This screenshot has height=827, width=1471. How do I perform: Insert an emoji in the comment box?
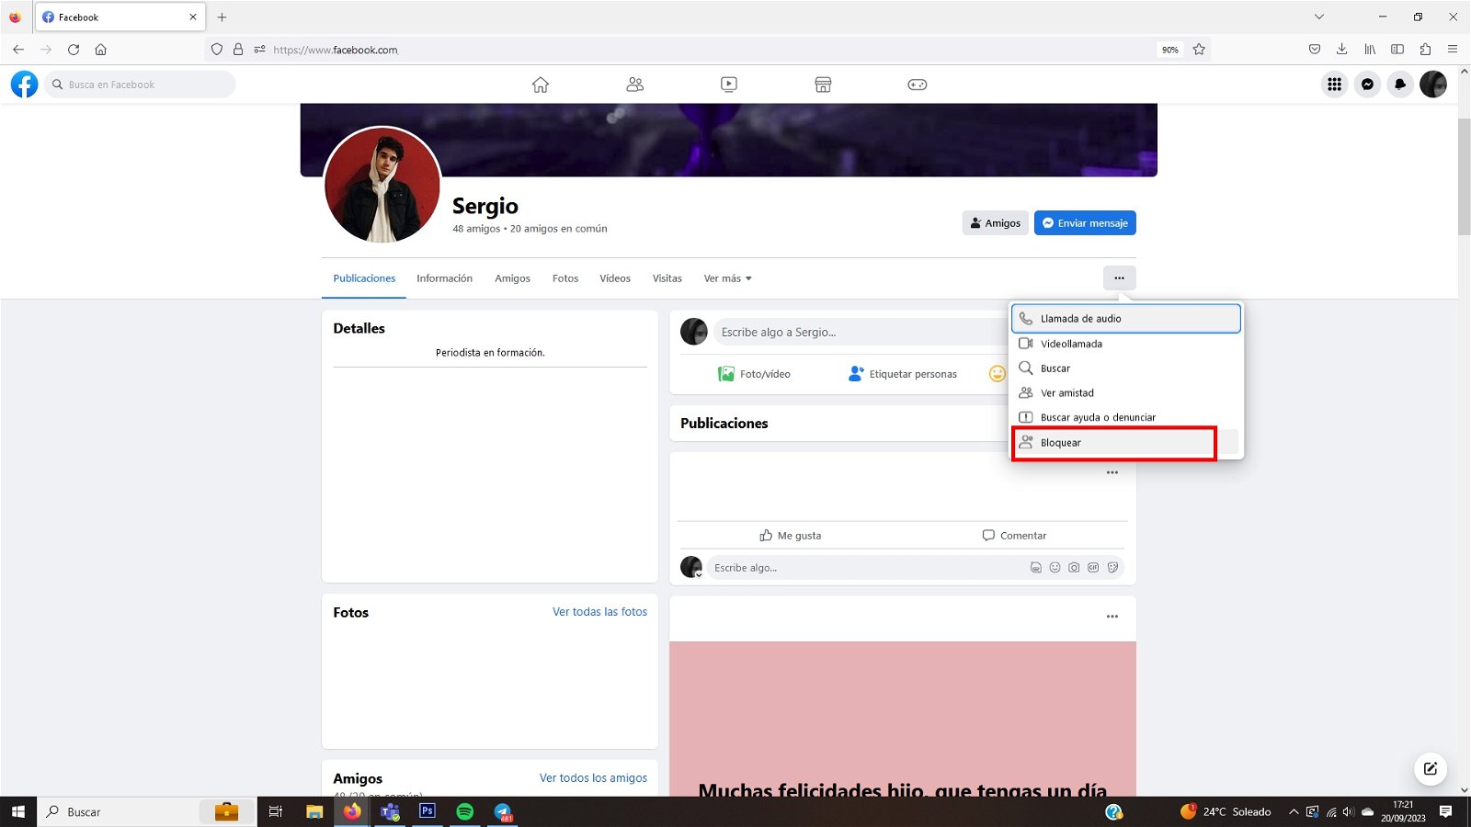point(1055,568)
